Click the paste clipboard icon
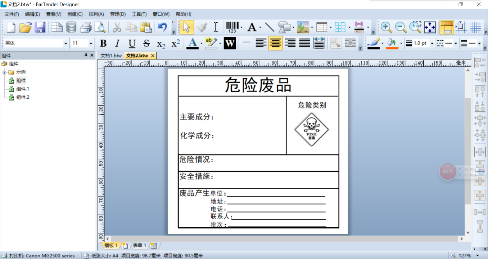 (146, 27)
